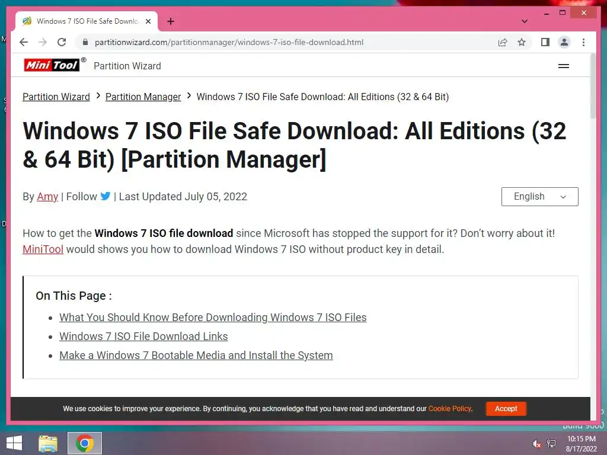Screen dimensions: 607x455
Task: Click the muted volume tray icon
Action: click(536, 444)
